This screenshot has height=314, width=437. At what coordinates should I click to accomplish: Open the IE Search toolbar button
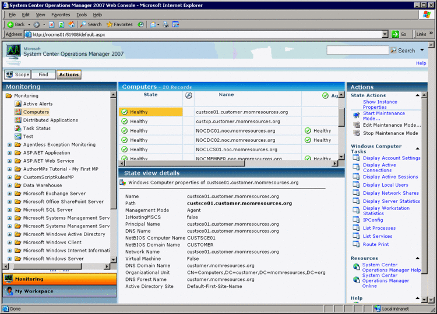pos(91,24)
